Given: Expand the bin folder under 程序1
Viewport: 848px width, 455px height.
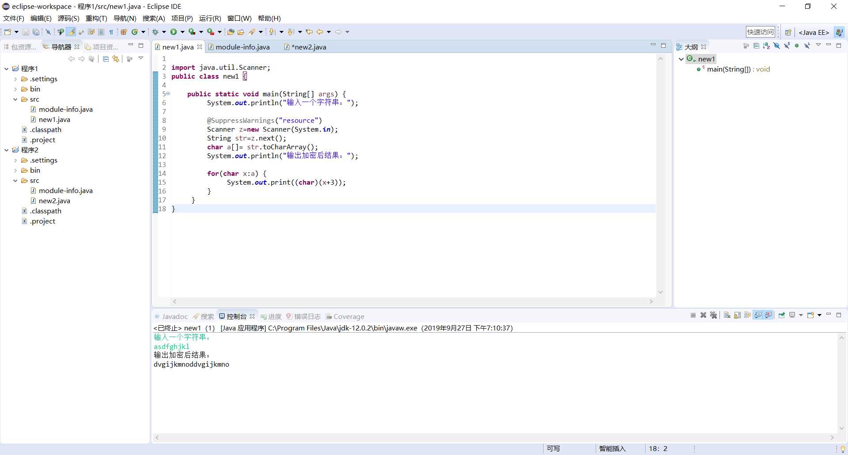Looking at the screenshot, I should [x=15, y=89].
